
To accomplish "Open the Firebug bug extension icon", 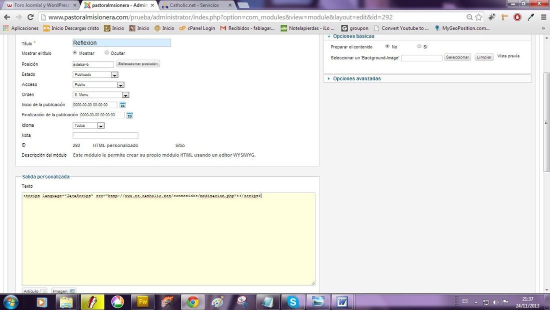I will pos(492,17).
